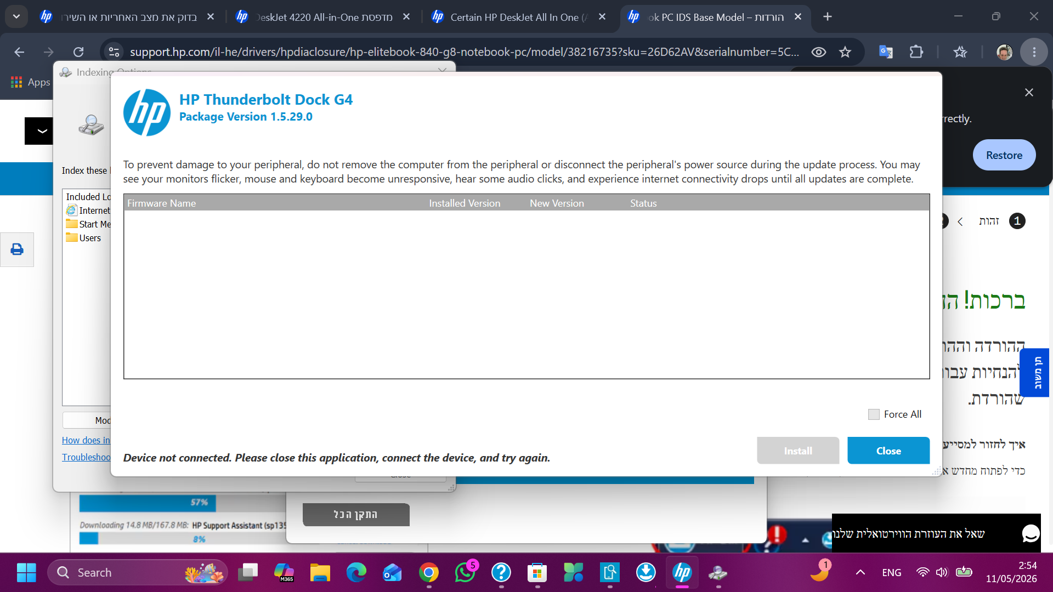Select the Installed Version column header
Viewport: 1053px width, 592px height.
click(x=465, y=203)
